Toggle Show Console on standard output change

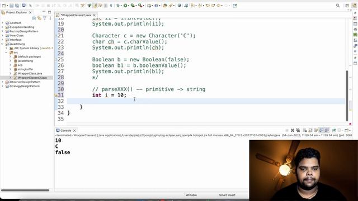point(321,130)
